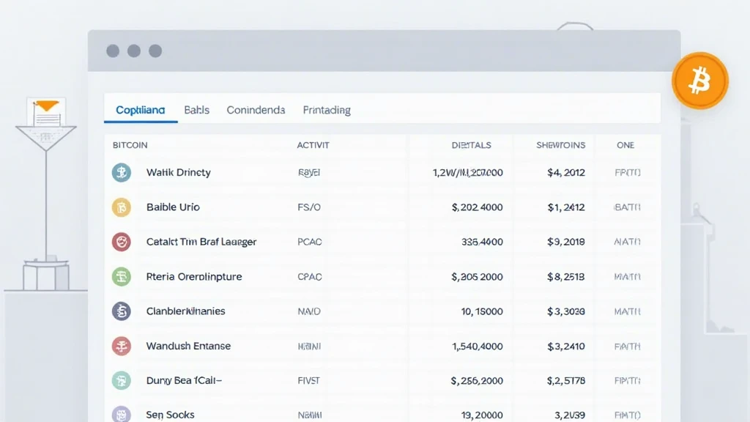Select the Conindenda tab
Image resolution: width=750 pixels, height=422 pixels.
[x=256, y=110]
